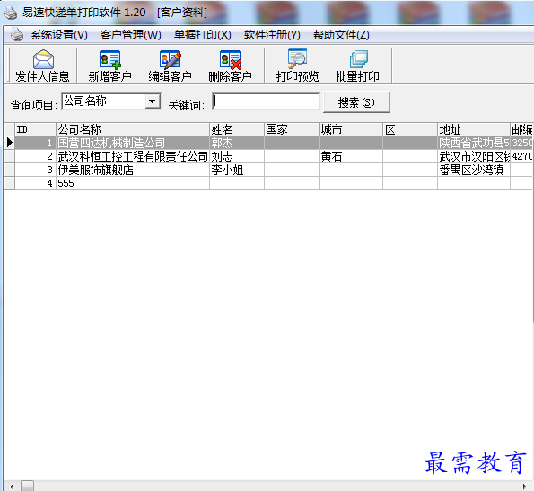This screenshot has height=491, width=534.
Task: Open the 软件注册(Y) menu
Action: (272, 35)
